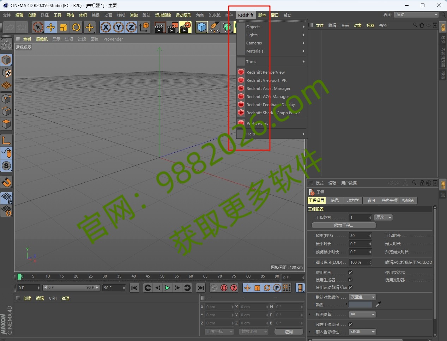
Task: Open Redshift Materials submenu
Action: pos(272,51)
